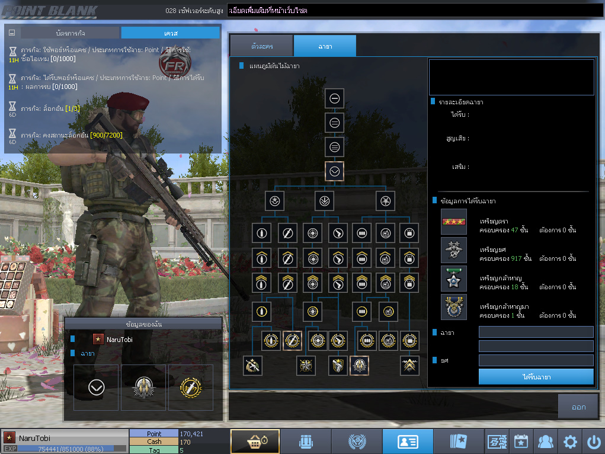Click the third equipped title slot with gold wreath

191,388
